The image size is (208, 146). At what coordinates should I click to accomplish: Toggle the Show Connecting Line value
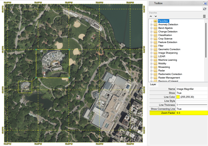pos(191,109)
